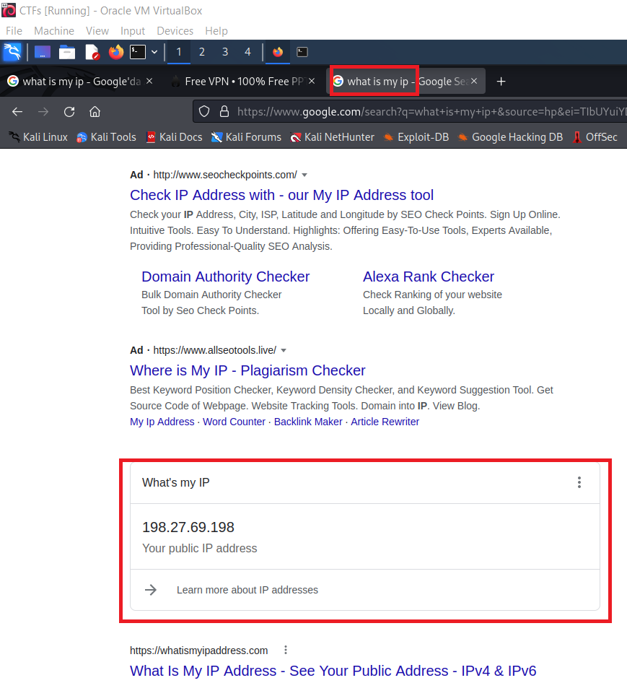Open the Devices menu in VirtualBox
This screenshot has width=627, height=683.
tap(175, 31)
